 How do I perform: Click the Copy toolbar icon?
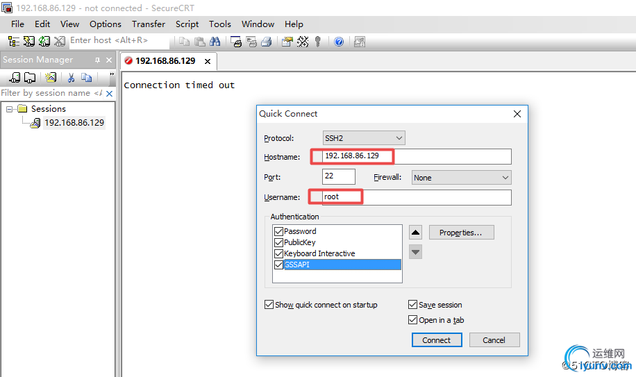185,42
